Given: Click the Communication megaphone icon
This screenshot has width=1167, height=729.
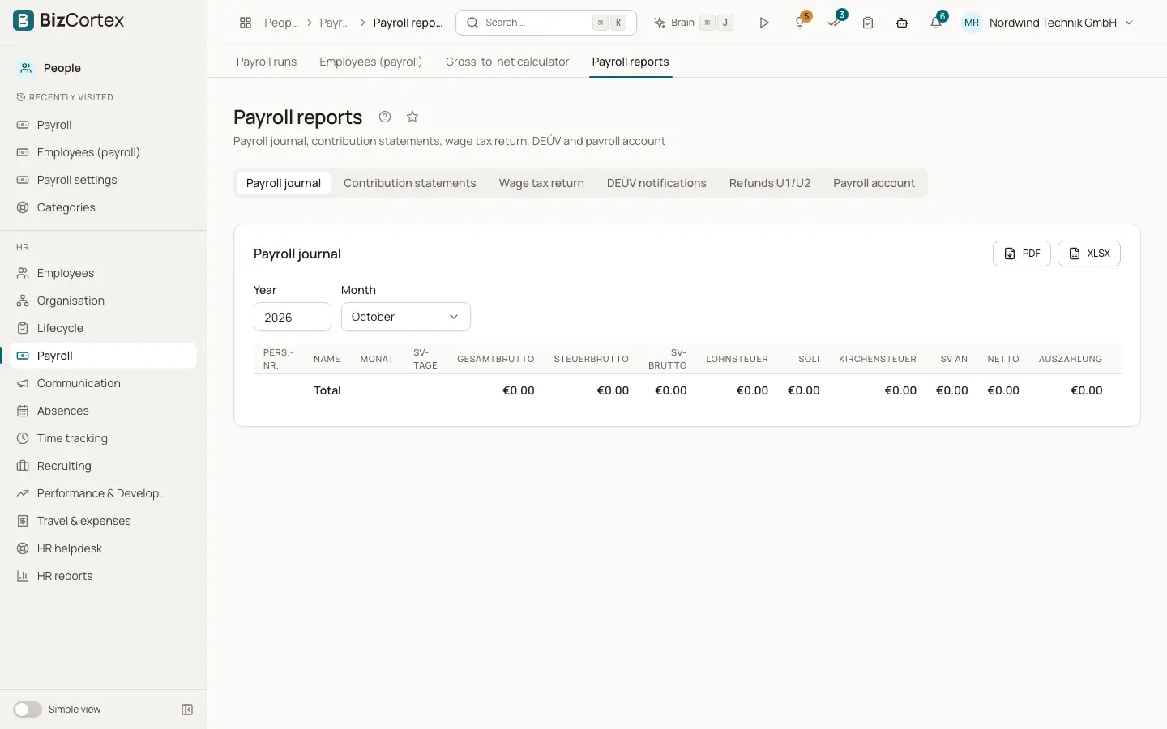Looking at the screenshot, I should tap(23, 383).
